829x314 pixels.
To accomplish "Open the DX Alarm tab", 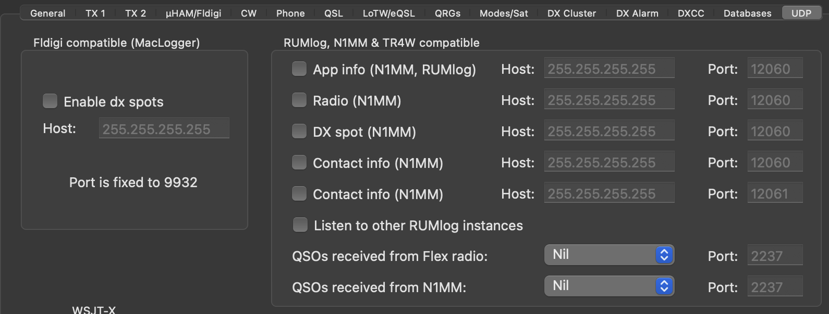I will coord(637,13).
